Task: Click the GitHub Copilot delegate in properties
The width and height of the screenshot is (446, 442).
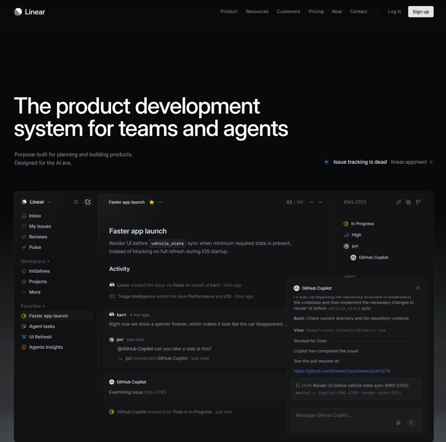Action: (369, 258)
